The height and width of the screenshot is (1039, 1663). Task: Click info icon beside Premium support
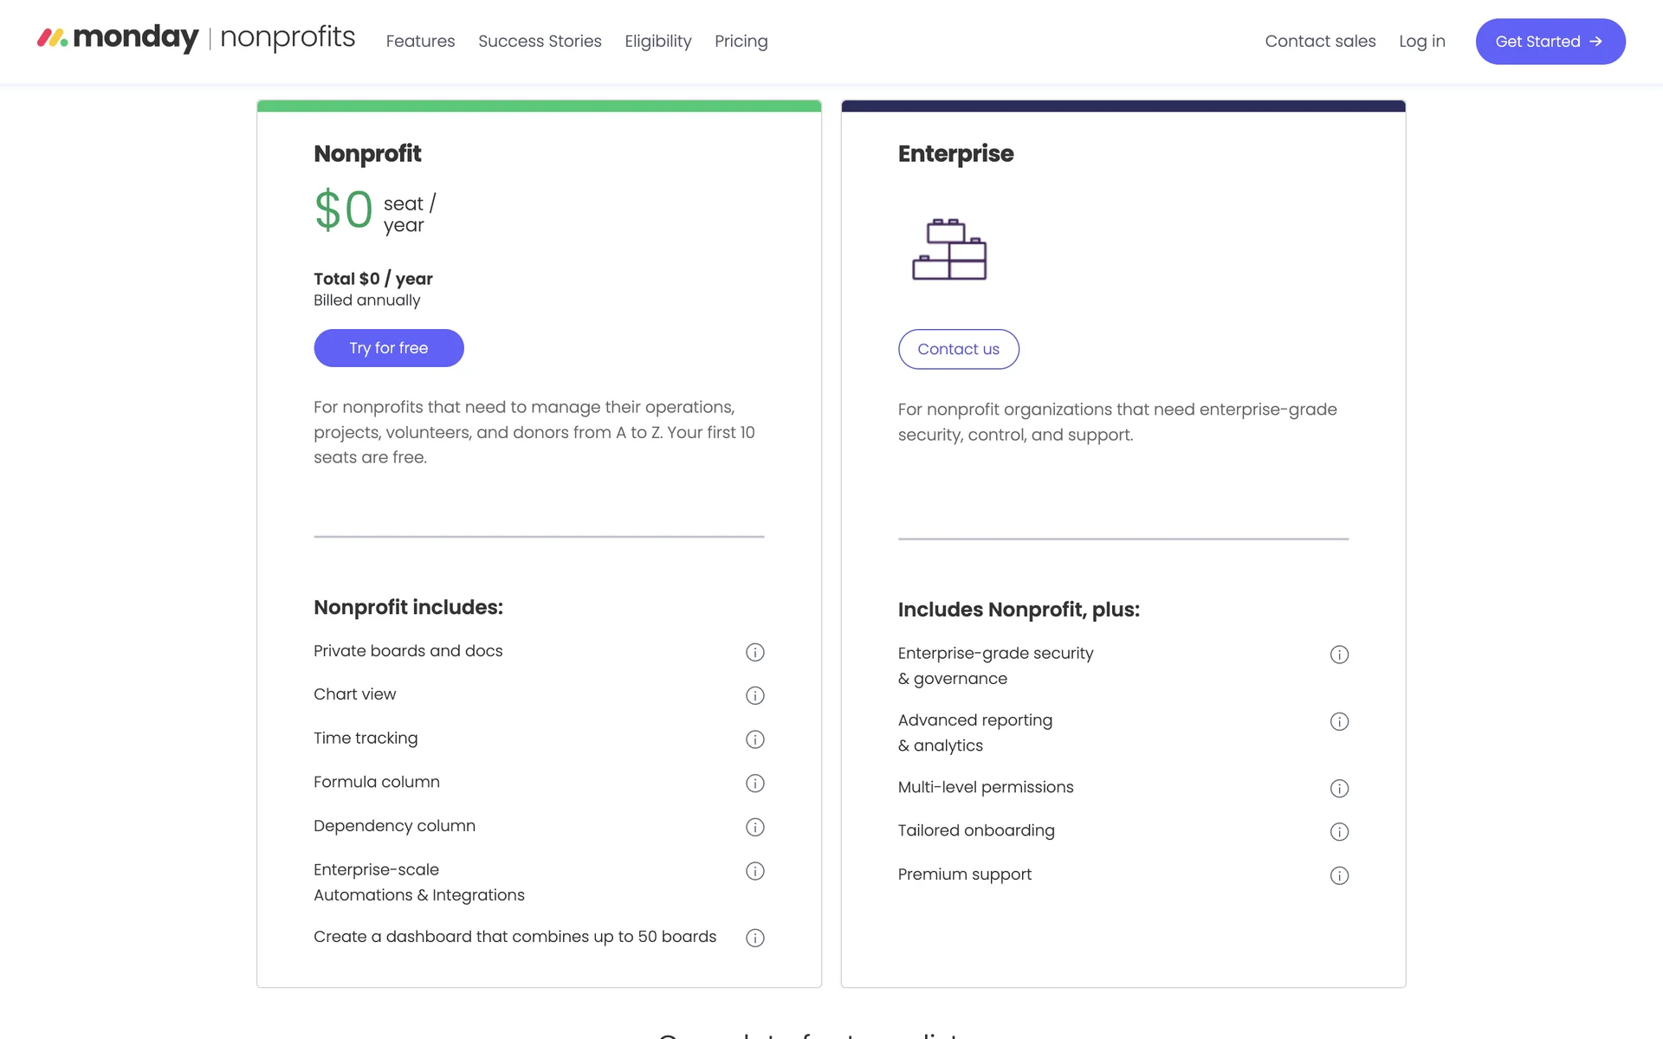[x=1339, y=875]
